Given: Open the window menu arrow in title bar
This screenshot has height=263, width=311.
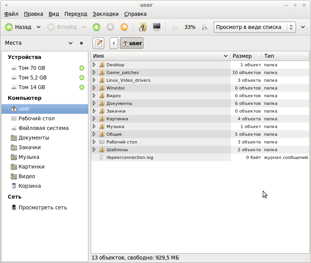Looking at the screenshot, I should 7,5.
